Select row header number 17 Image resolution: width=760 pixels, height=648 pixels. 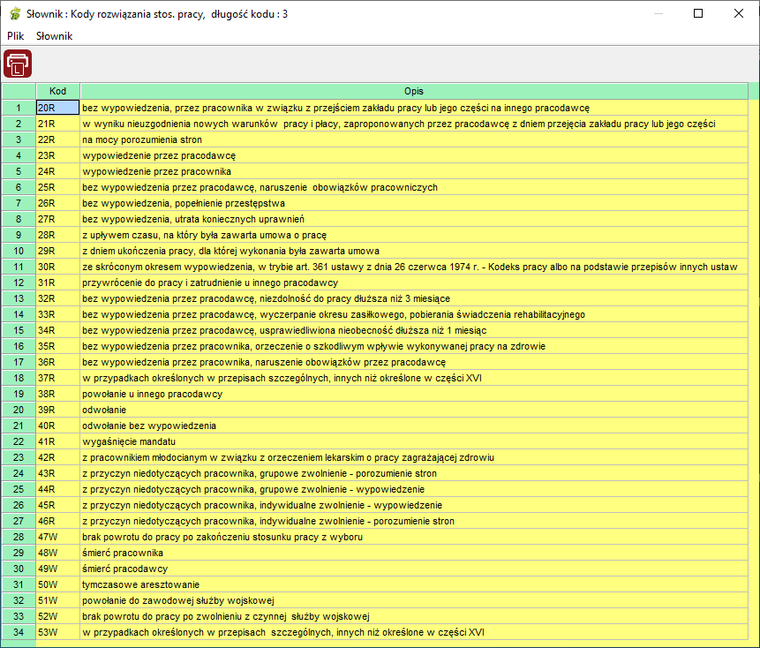click(x=19, y=362)
